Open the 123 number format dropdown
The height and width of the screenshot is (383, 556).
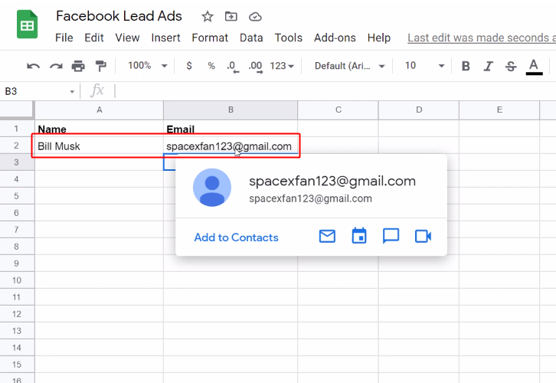(x=282, y=66)
